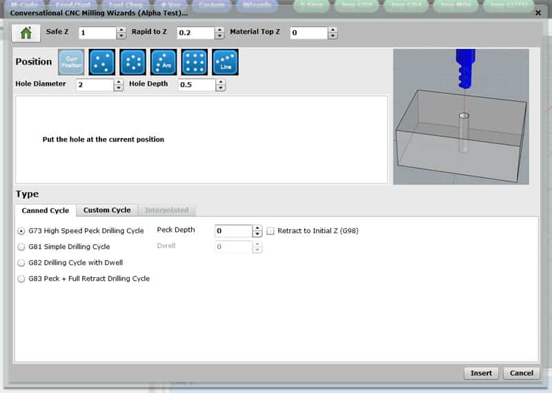Viewport: 552px width, 393px height.
Task: Click the Hole Diameter input field
Action: (x=94, y=85)
